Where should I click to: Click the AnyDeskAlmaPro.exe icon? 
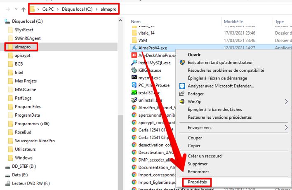[134, 55]
